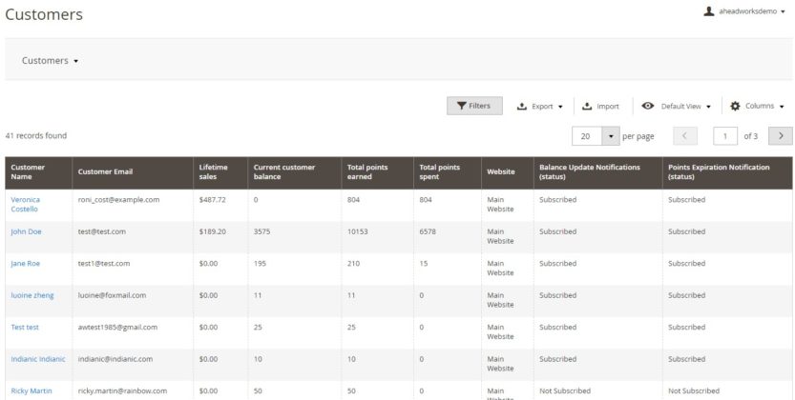Viewport: 795px width, 400px height.
Task: Open Veronica Costello customer link
Action: [25, 204]
